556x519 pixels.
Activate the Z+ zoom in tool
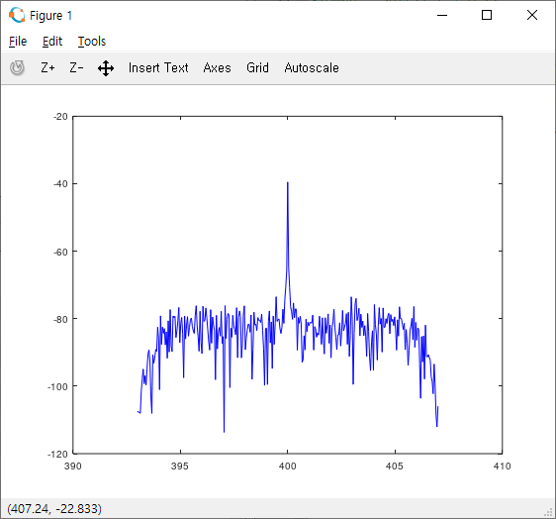47,67
